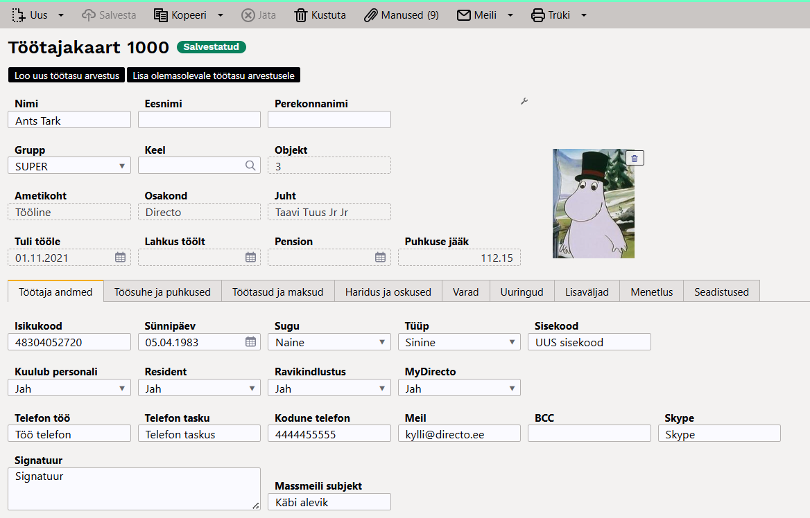
Task: Click the search icon in Keel field
Action: coord(250,166)
